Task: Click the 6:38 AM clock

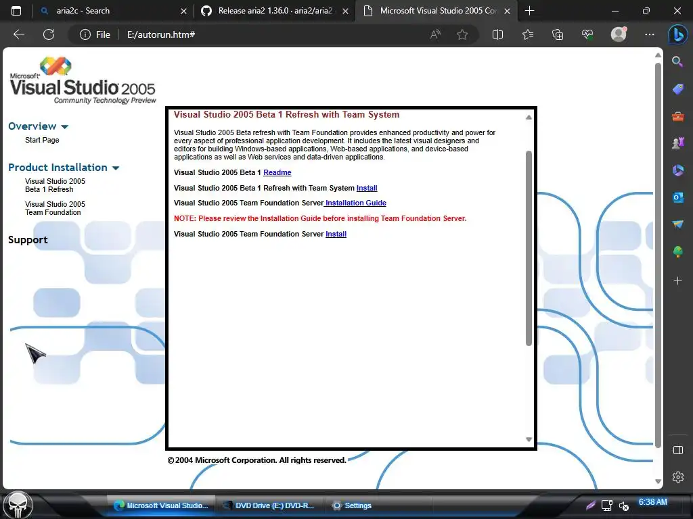Action: (653, 502)
